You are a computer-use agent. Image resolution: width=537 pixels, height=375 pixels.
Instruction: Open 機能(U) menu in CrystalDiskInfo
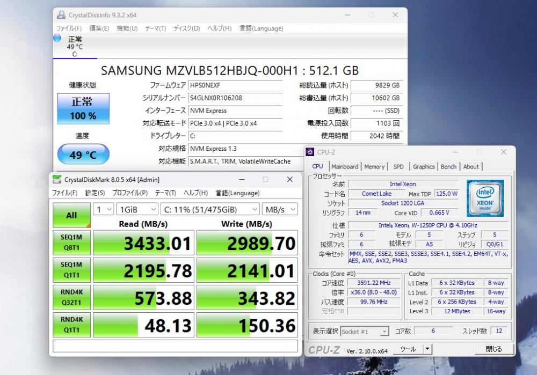coord(127,28)
